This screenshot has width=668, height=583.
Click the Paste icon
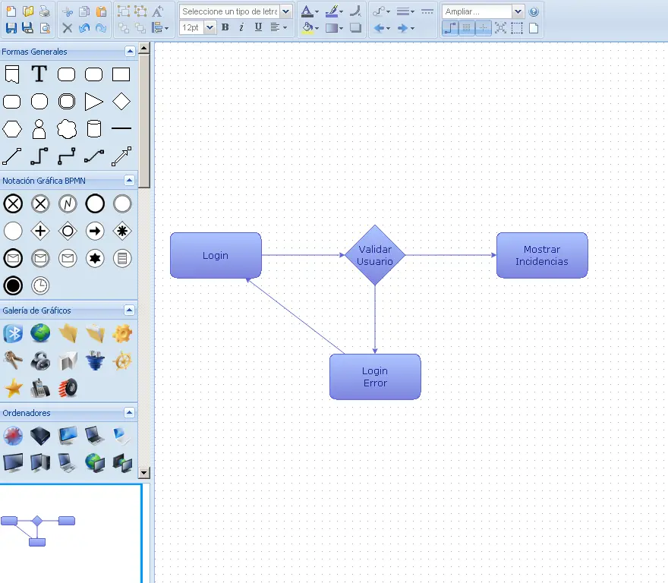click(100, 11)
